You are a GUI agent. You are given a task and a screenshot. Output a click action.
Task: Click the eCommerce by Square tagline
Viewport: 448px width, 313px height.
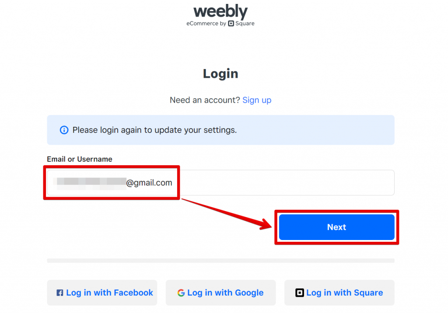point(220,24)
